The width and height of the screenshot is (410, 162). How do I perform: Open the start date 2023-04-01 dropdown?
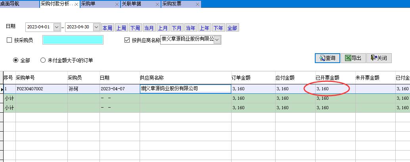(57, 27)
